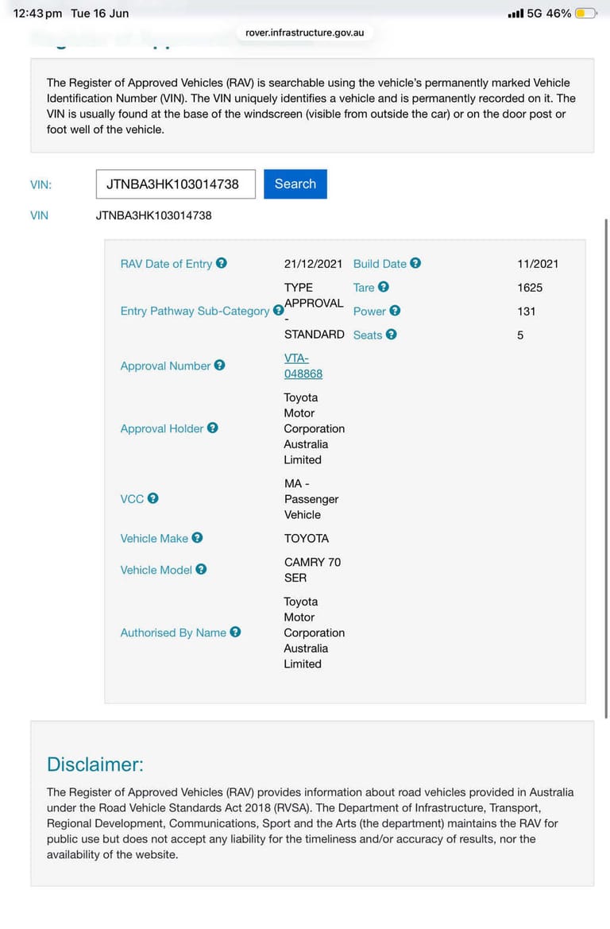This screenshot has width=610, height=929.
Task: Select the Build Date label
Action: tap(380, 264)
